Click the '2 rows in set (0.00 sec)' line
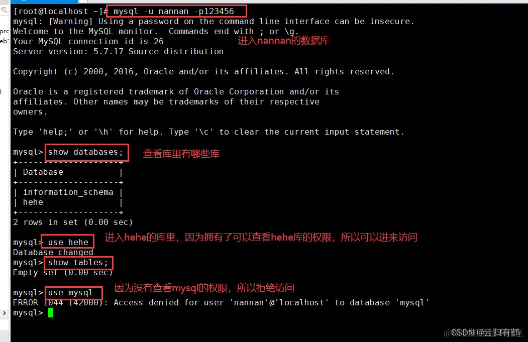The height and width of the screenshot is (342, 528). [x=73, y=222]
